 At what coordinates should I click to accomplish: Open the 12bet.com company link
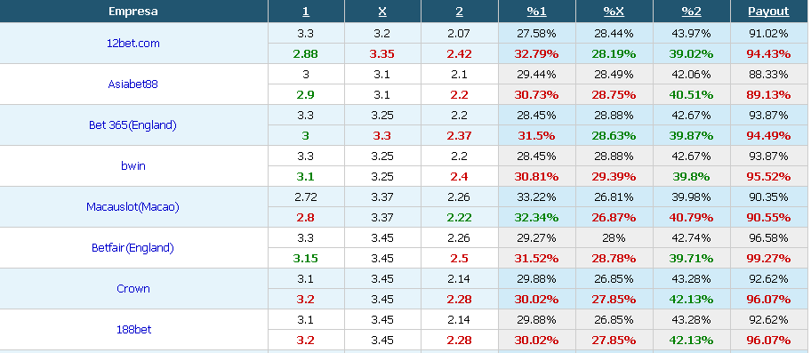[x=132, y=44]
